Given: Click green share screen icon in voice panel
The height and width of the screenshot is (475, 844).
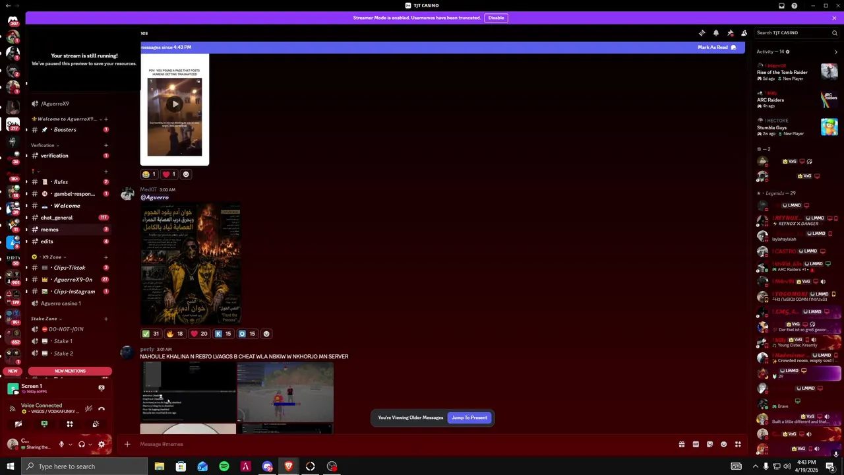Looking at the screenshot, I should pos(44,424).
